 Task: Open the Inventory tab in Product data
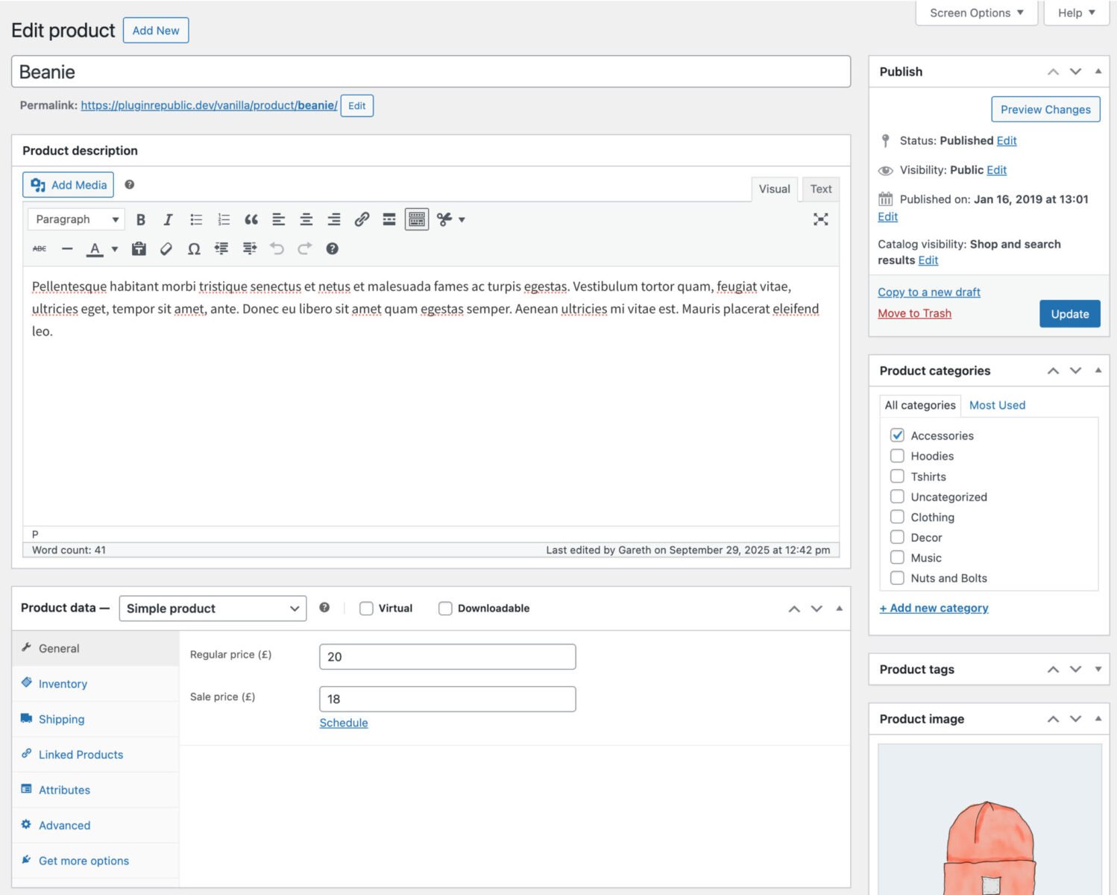(x=62, y=683)
